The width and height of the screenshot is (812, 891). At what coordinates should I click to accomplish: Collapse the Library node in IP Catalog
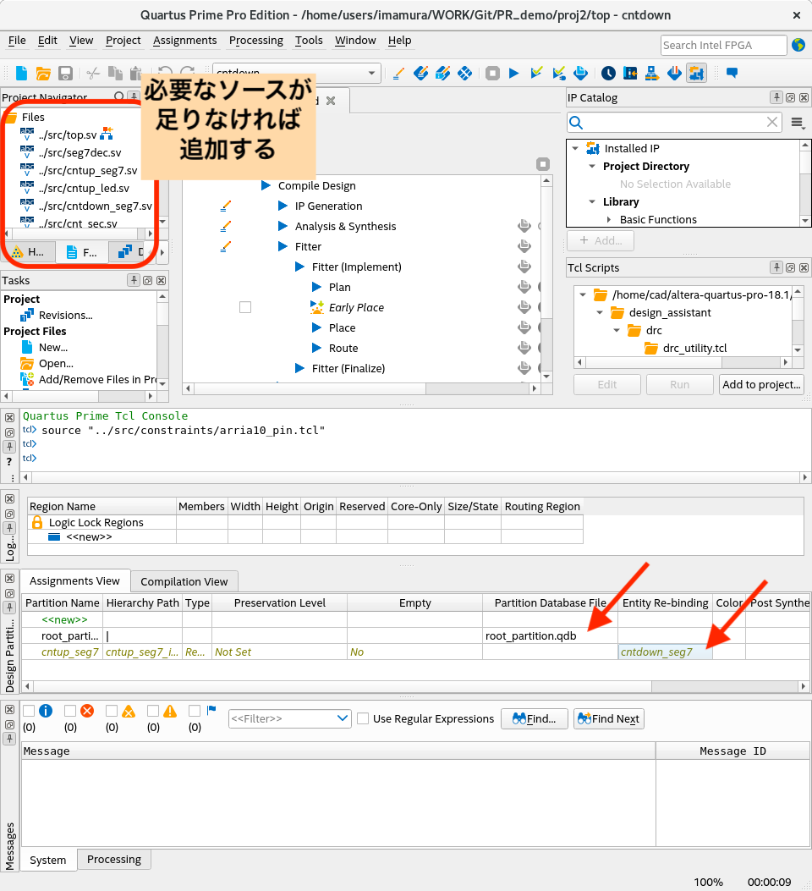click(592, 201)
